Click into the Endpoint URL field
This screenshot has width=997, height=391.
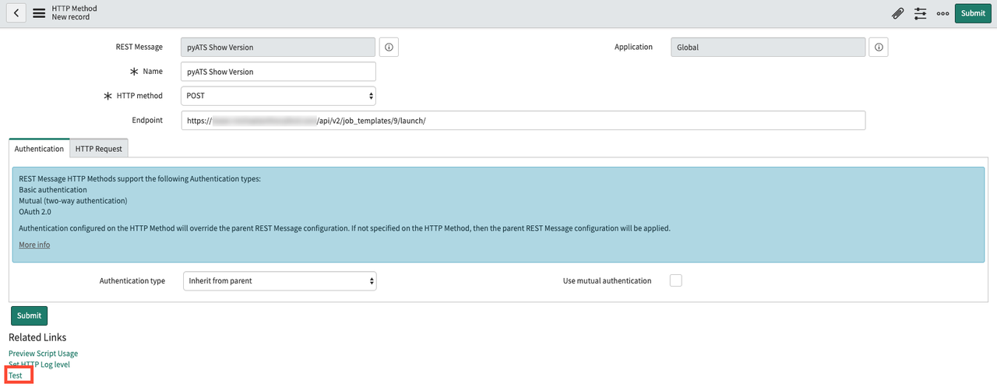coord(523,121)
